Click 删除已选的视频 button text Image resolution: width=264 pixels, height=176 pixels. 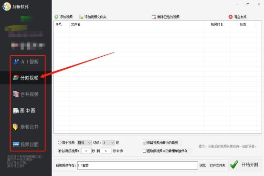click(x=168, y=17)
